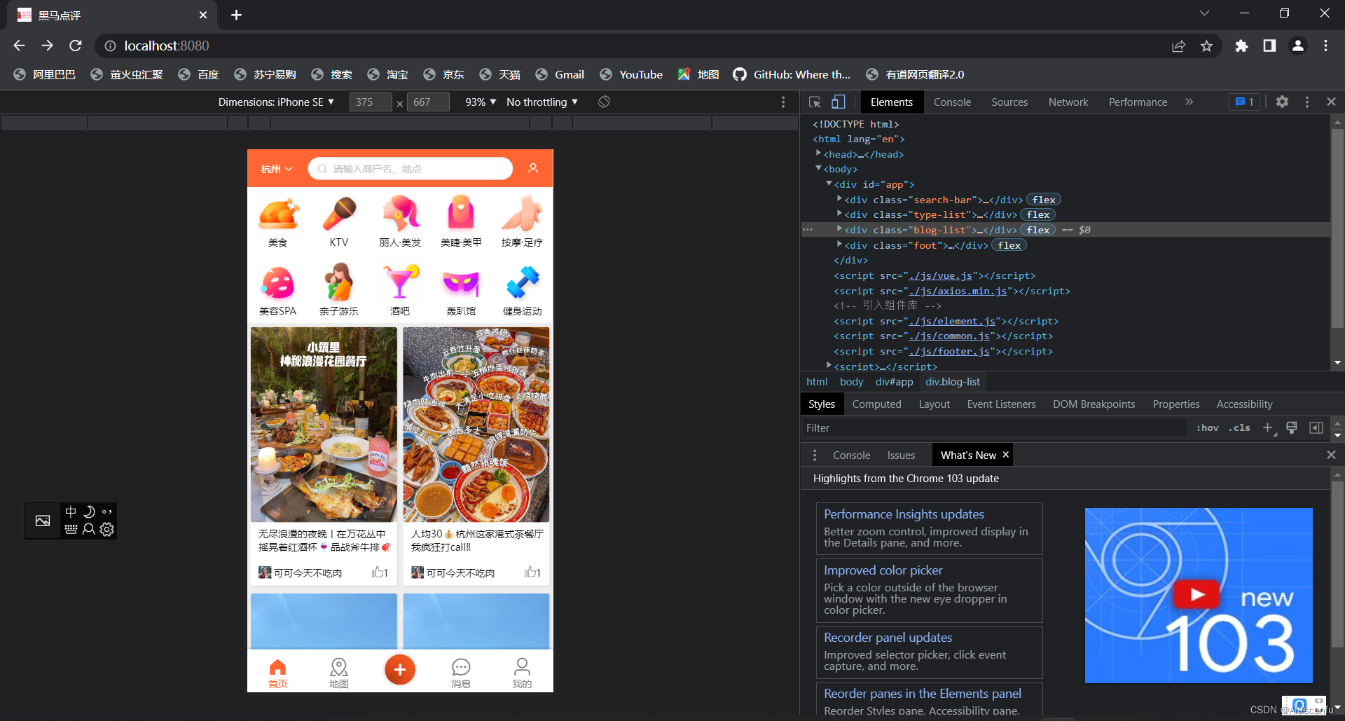Screen dimensions: 1345x721
Task: Open the ./js/vue.js script link
Action: click(941, 275)
